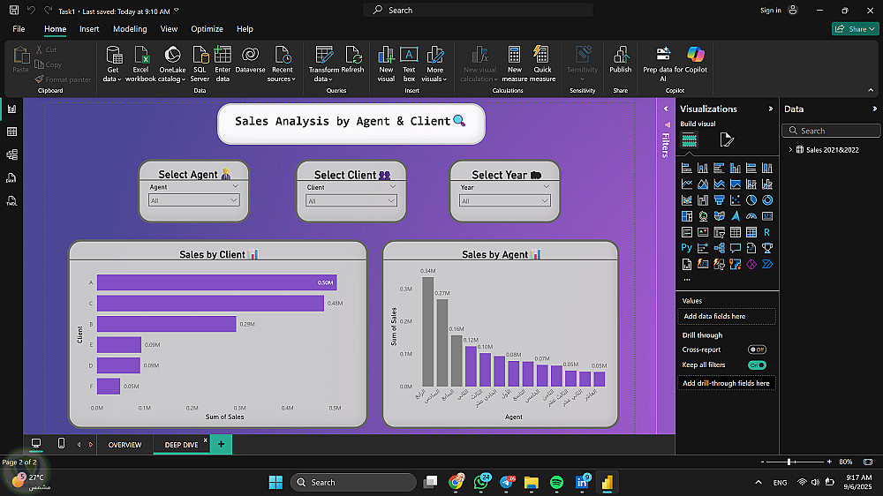Expand the Filters pane
This screenshot has width=883, height=496.
point(666,109)
